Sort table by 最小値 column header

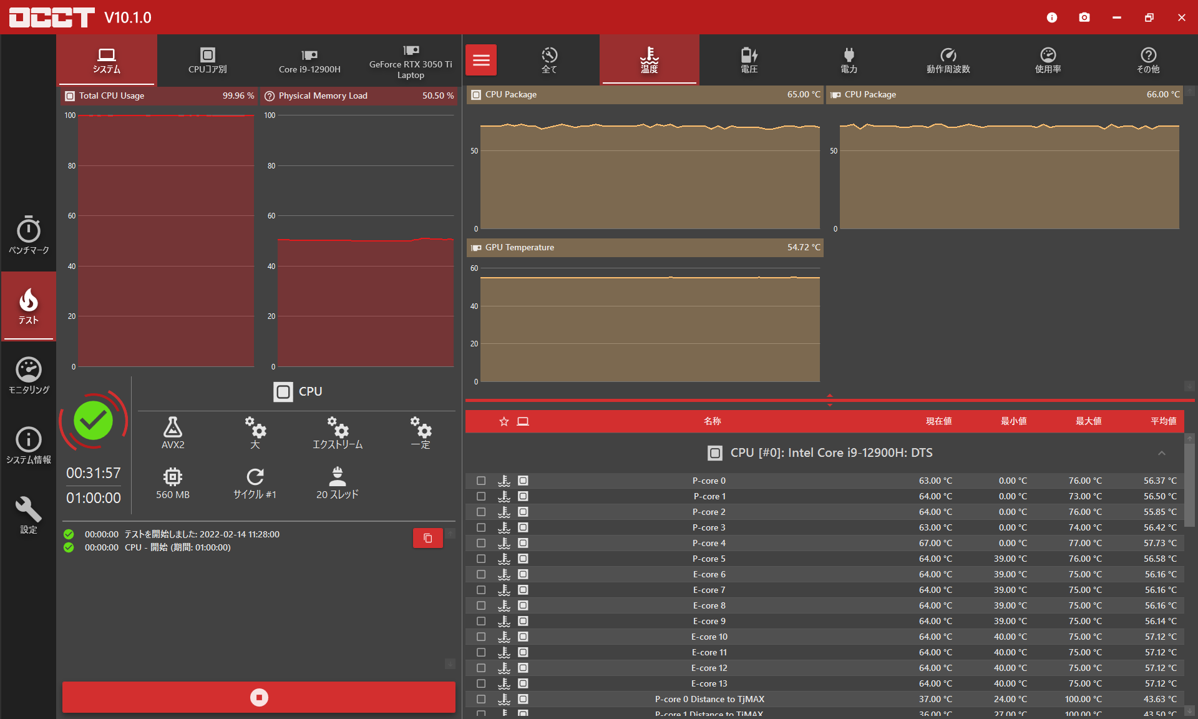click(x=1014, y=421)
